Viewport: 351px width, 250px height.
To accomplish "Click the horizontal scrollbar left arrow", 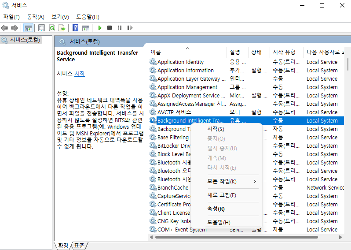I will [x=151, y=237].
